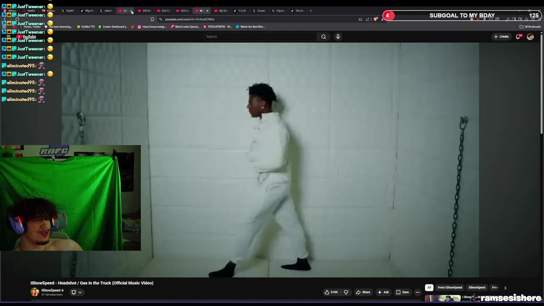Open the notification preferences dropdown for IShowSpeed
The width and height of the screenshot is (544, 306).
(76, 292)
